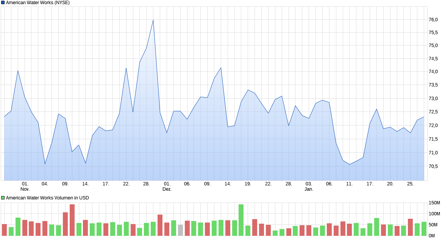Click the shaded blue chart area fill
Image resolution: width=445 pixels, height=240 pixels.
coord(227,159)
